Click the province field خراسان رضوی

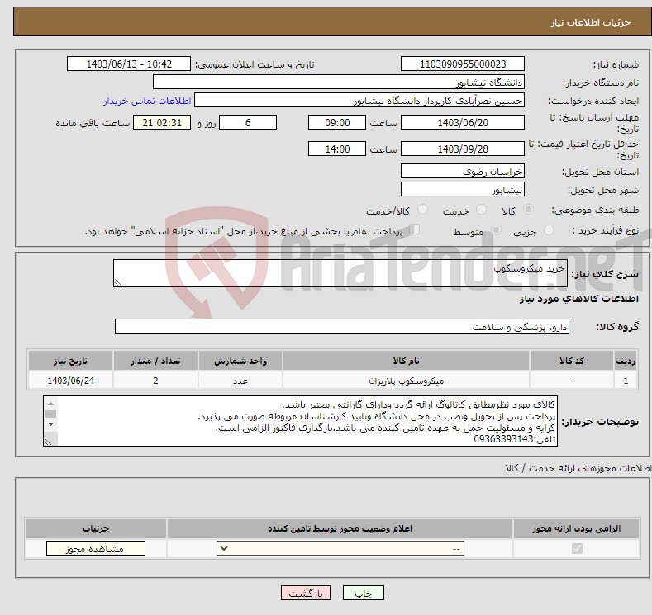(x=463, y=171)
